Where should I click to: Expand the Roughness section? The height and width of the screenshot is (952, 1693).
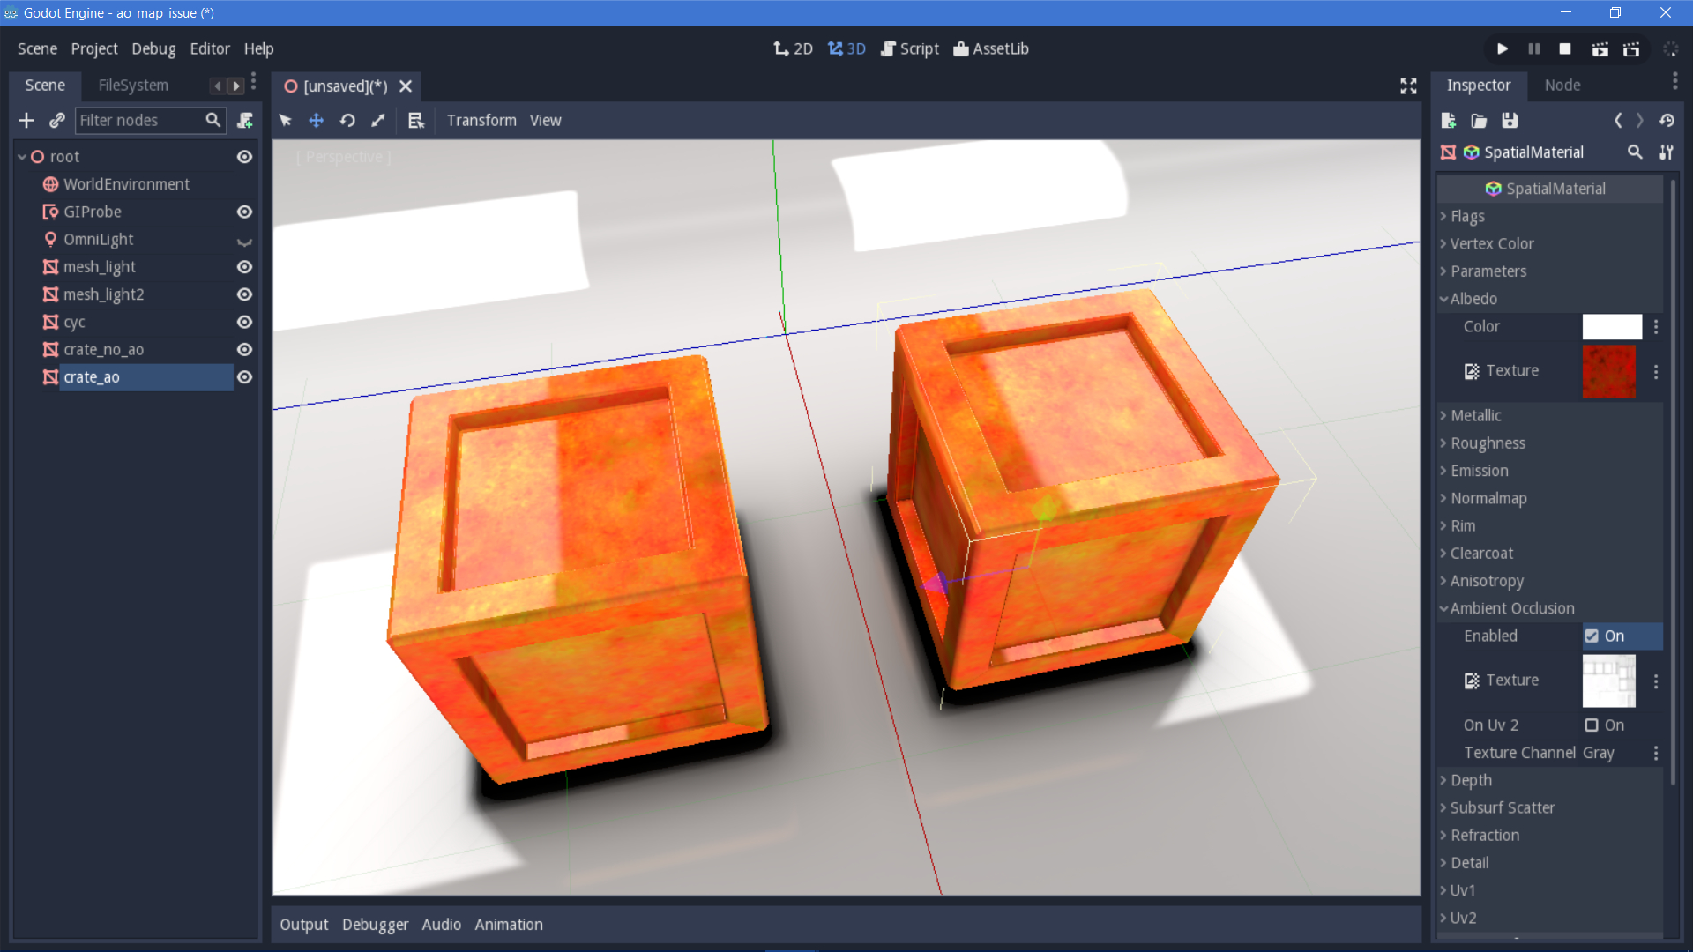click(x=1488, y=443)
